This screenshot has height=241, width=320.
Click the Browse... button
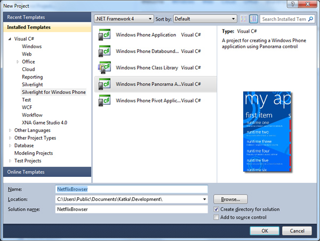(x=230, y=199)
